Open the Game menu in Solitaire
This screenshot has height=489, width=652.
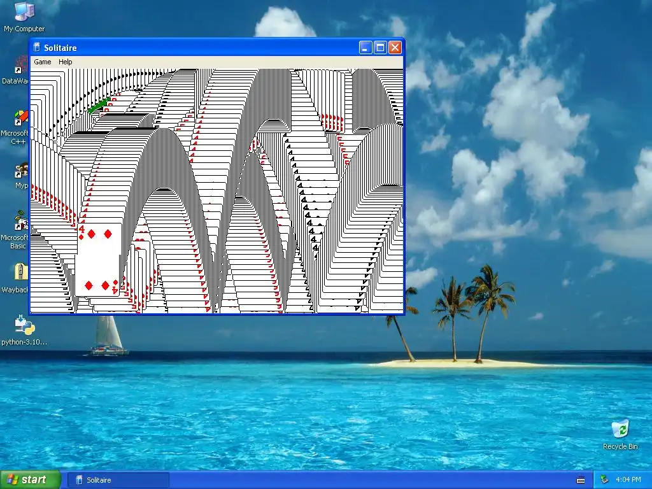(43, 62)
